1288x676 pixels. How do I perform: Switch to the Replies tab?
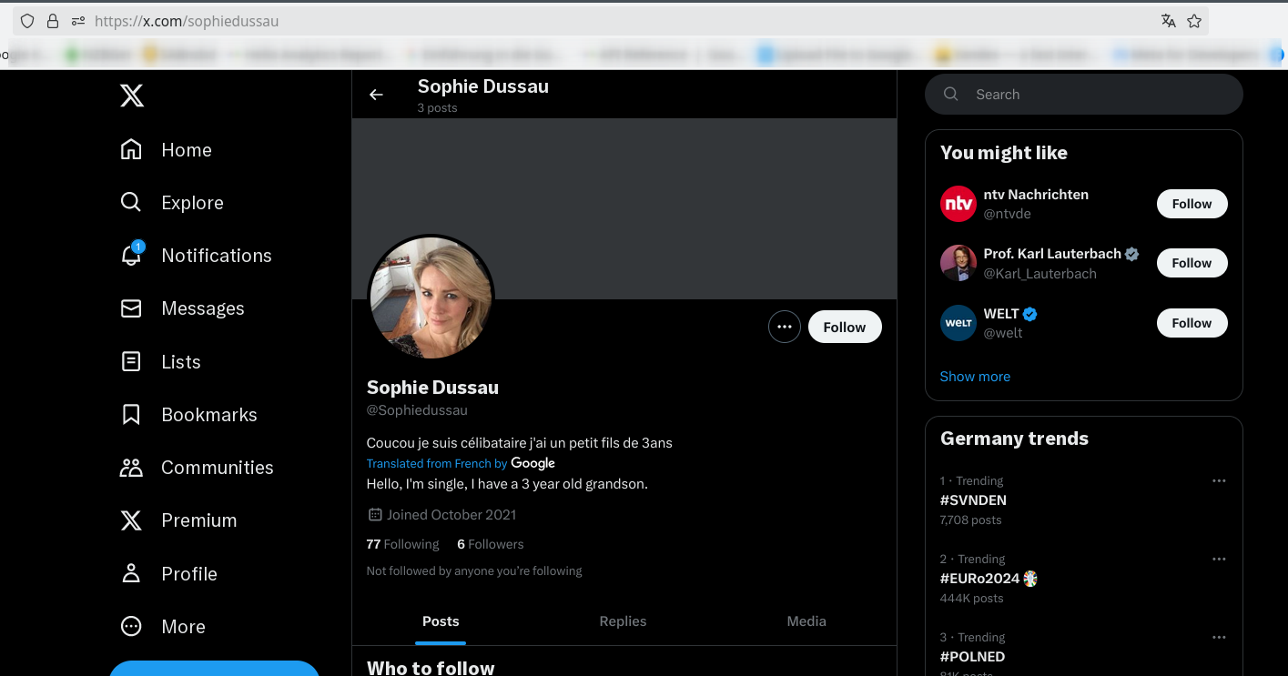click(x=623, y=621)
